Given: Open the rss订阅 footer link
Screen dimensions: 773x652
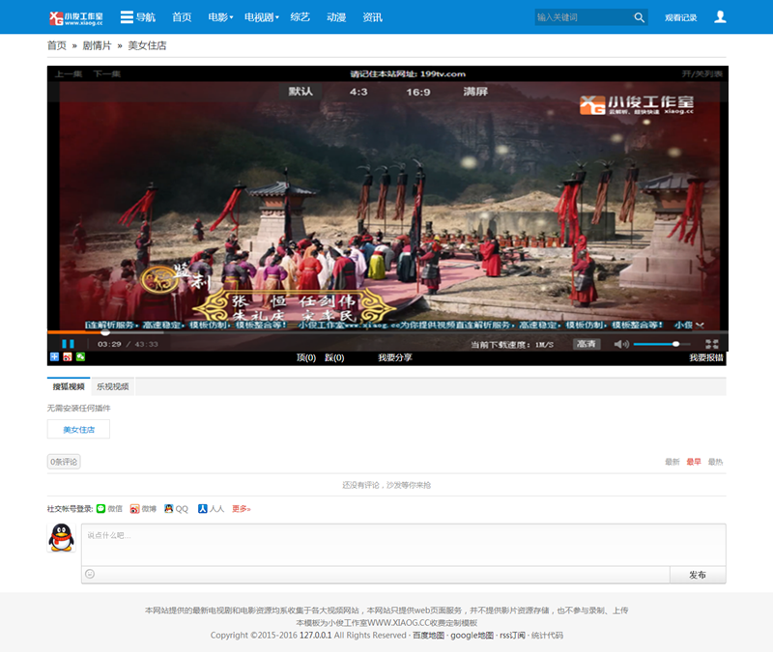Looking at the screenshot, I should 512,636.
